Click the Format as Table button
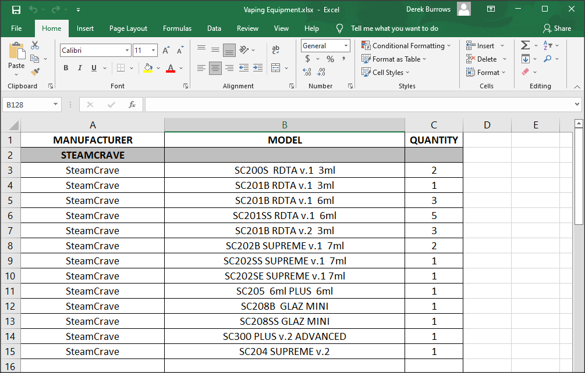 (395, 59)
